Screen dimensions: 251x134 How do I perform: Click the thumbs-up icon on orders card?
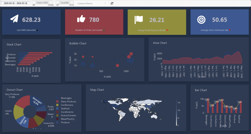point(81,19)
